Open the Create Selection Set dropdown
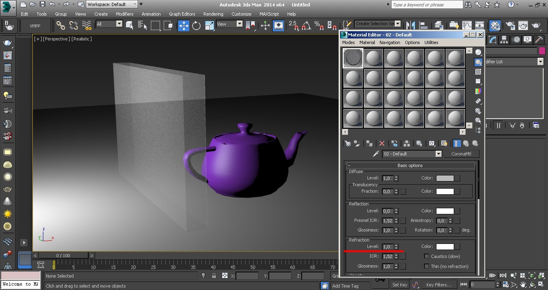The height and width of the screenshot is (290, 548). 378,24
